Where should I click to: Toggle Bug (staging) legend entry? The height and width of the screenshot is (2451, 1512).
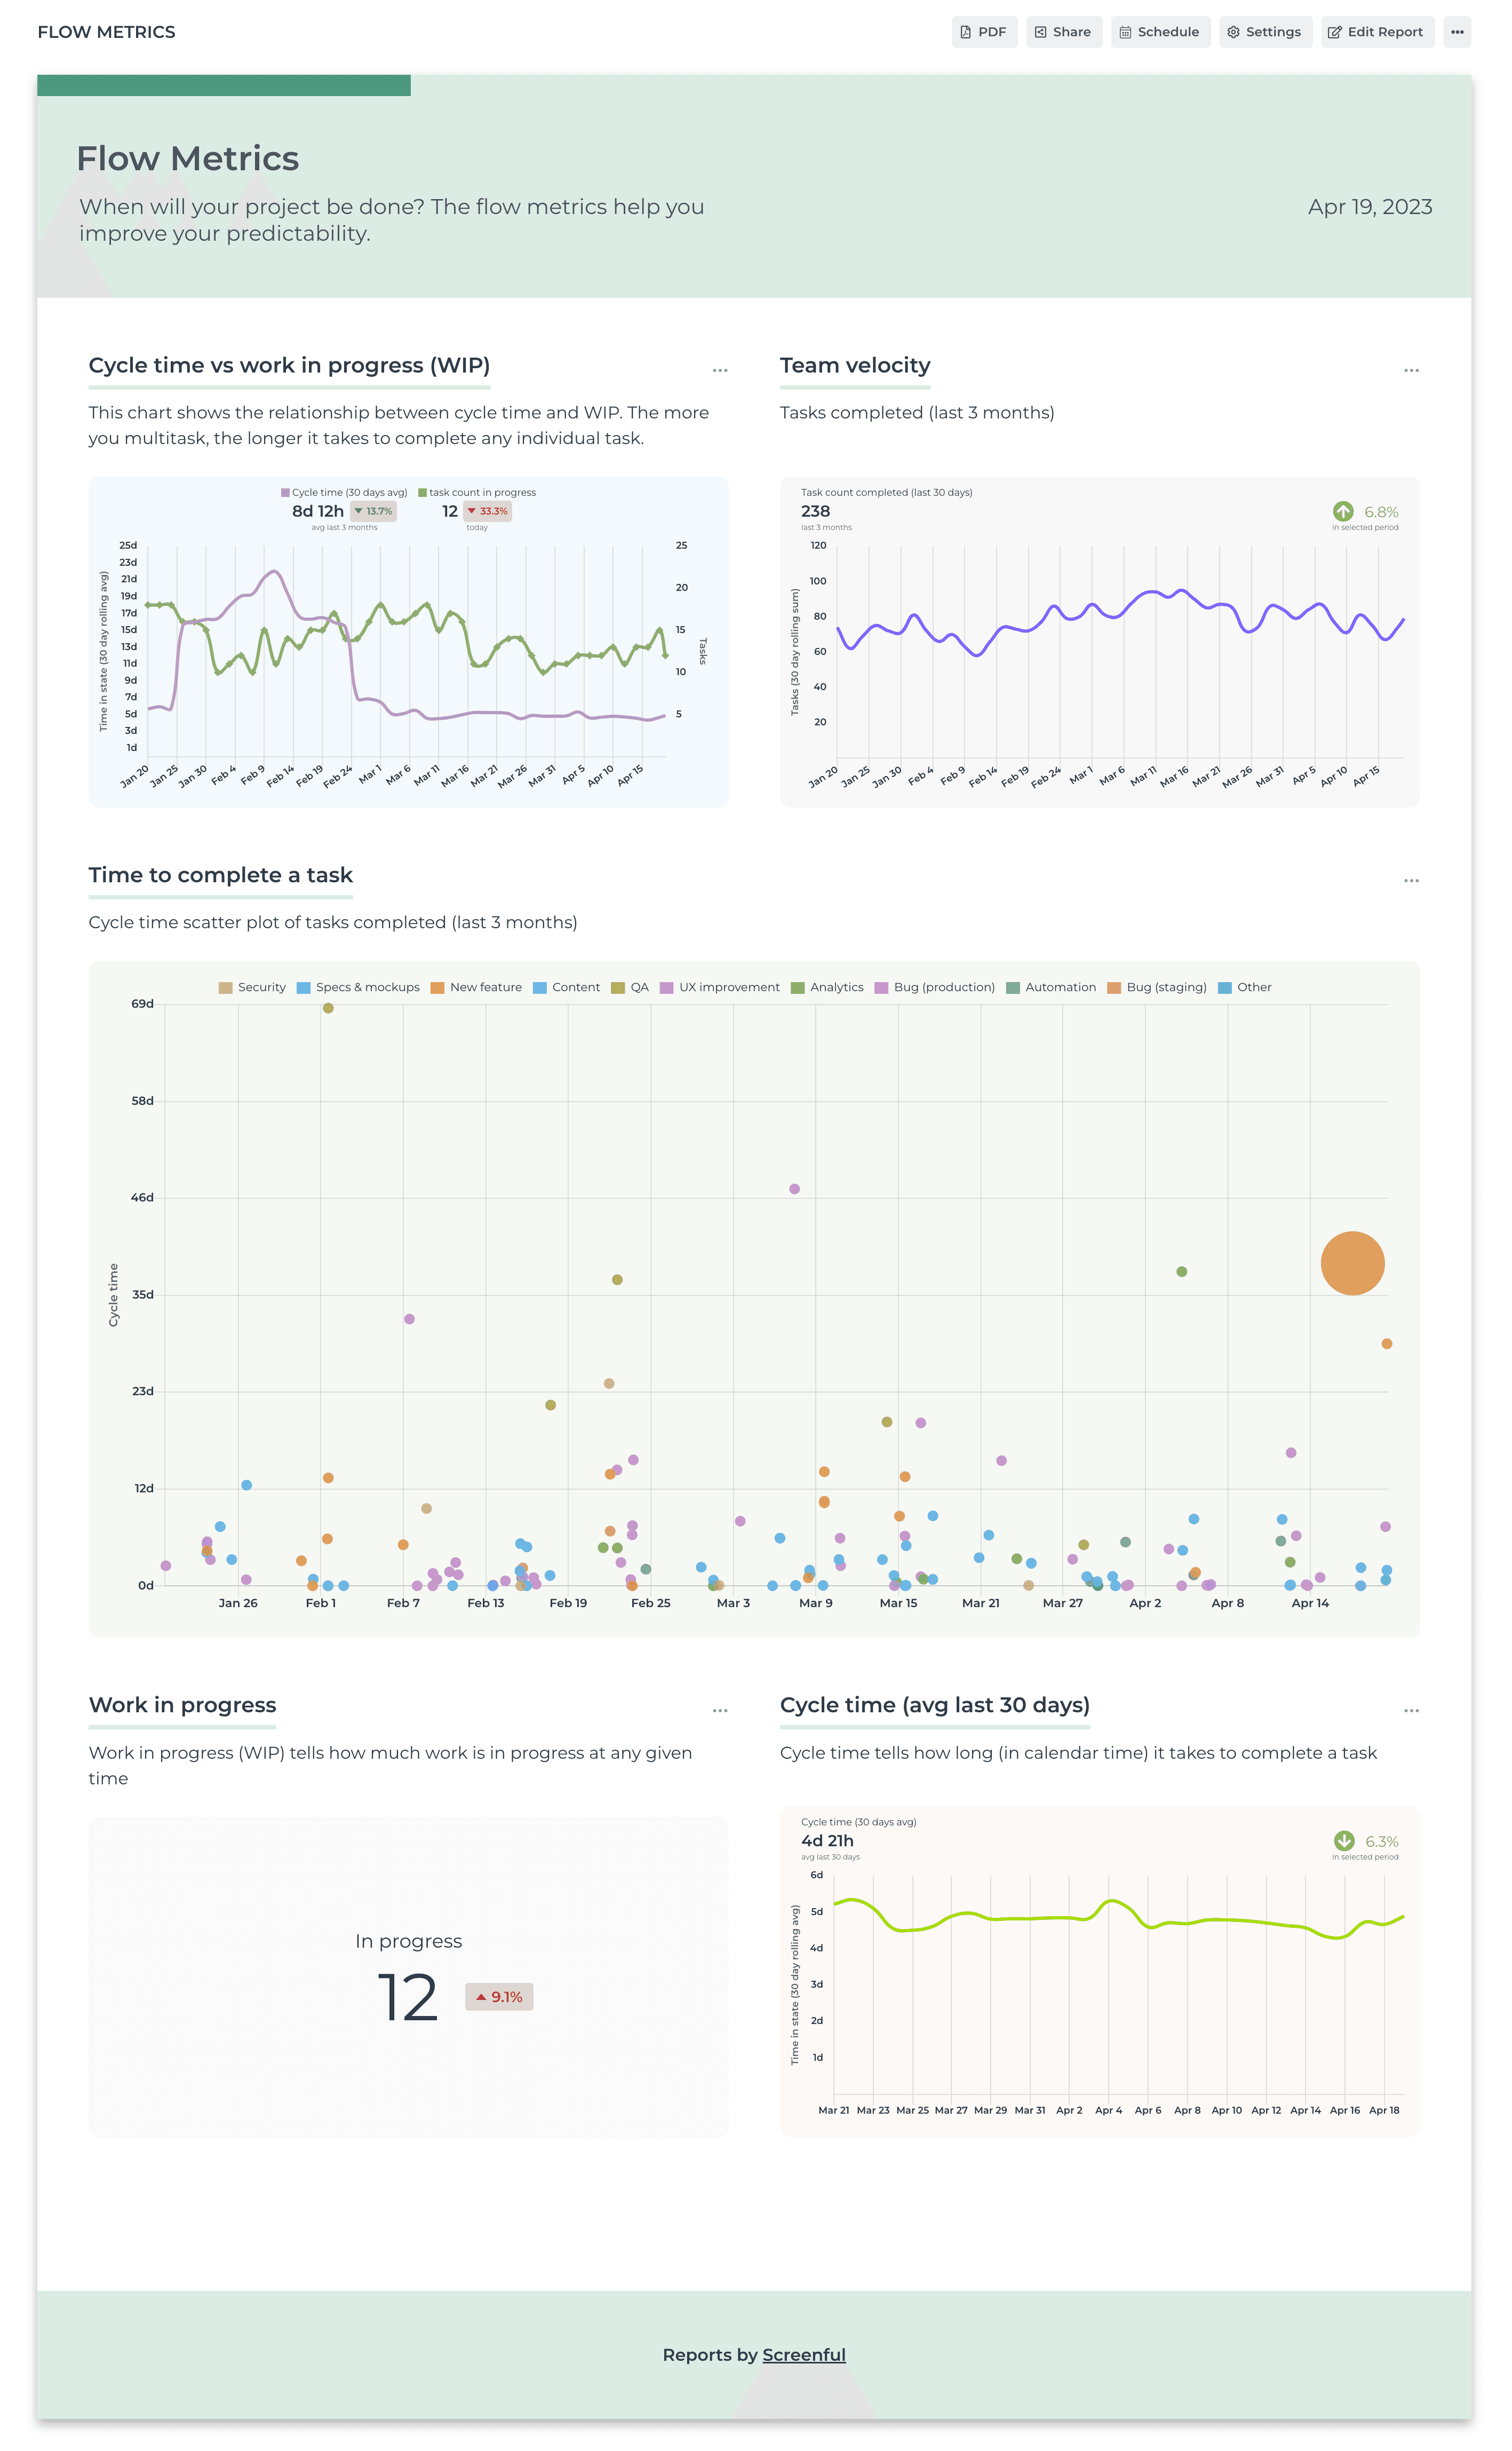[1157, 987]
